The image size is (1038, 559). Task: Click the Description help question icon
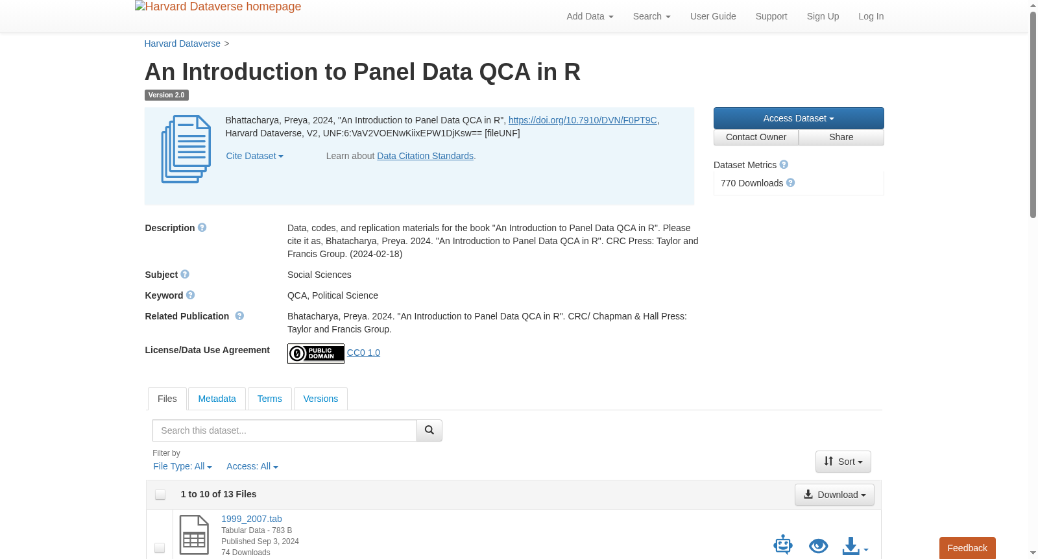202,228
